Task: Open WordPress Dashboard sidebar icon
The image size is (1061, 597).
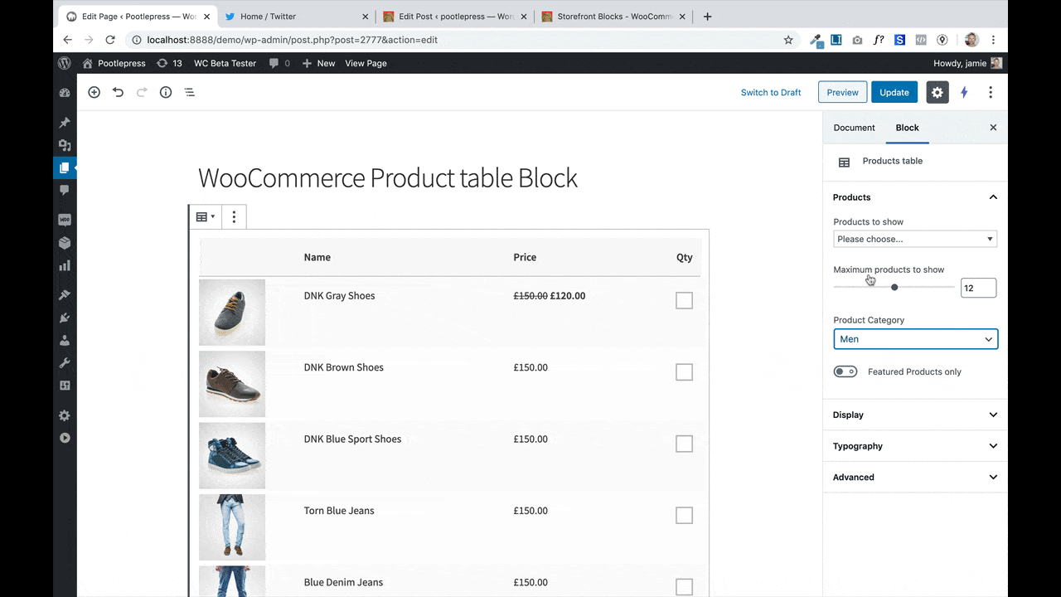Action: point(65,93)
